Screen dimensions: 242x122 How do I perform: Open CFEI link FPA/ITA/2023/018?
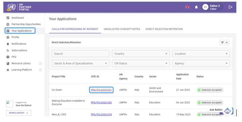coord(101,115)
